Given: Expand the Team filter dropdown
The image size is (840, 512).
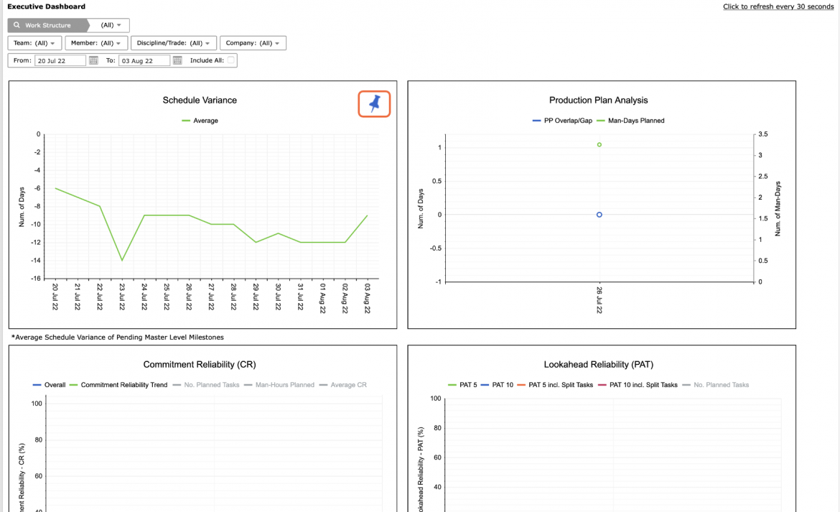Looking at the screenshot, I should coord(34,43).
